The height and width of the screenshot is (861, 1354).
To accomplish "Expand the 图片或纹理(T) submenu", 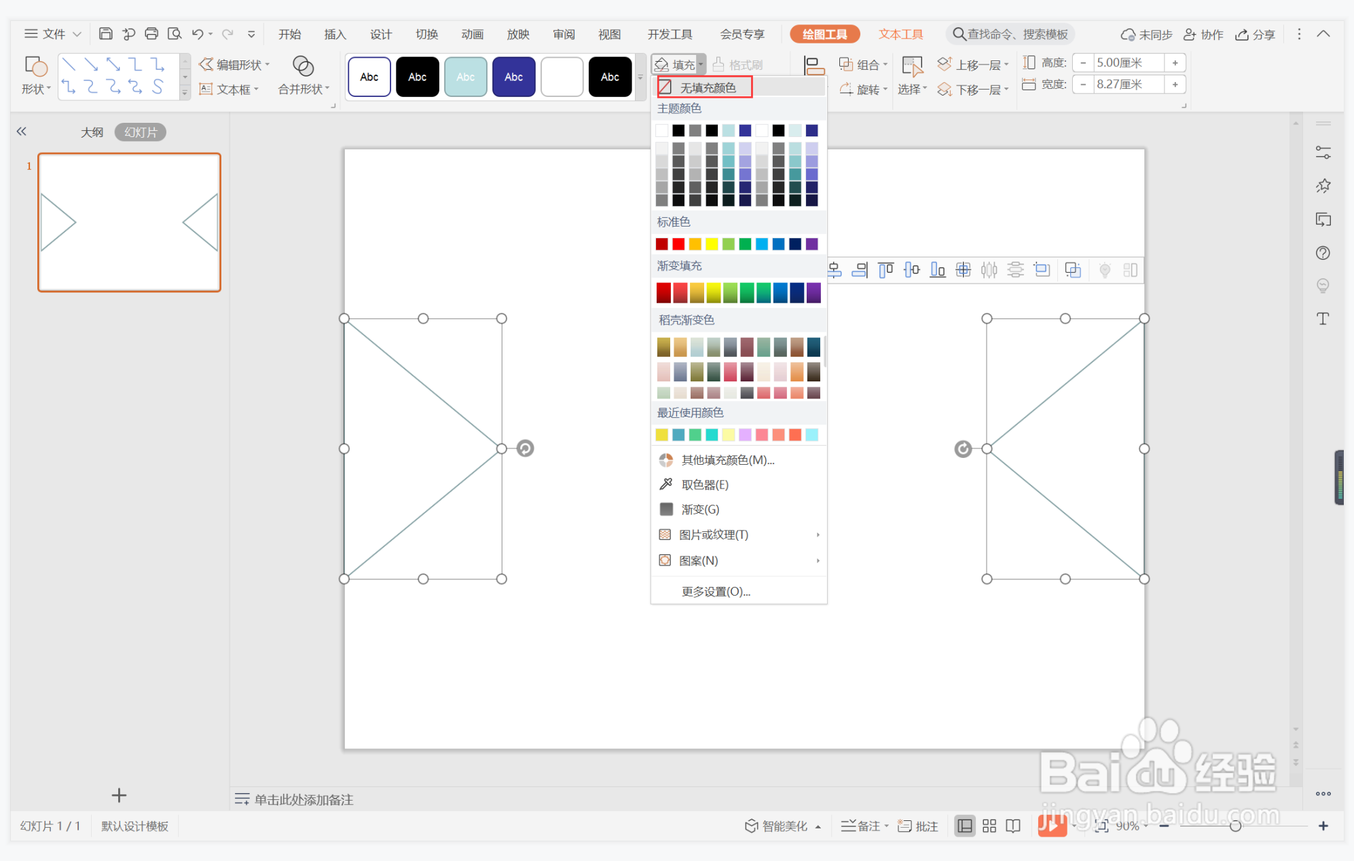I will [739, 535].
